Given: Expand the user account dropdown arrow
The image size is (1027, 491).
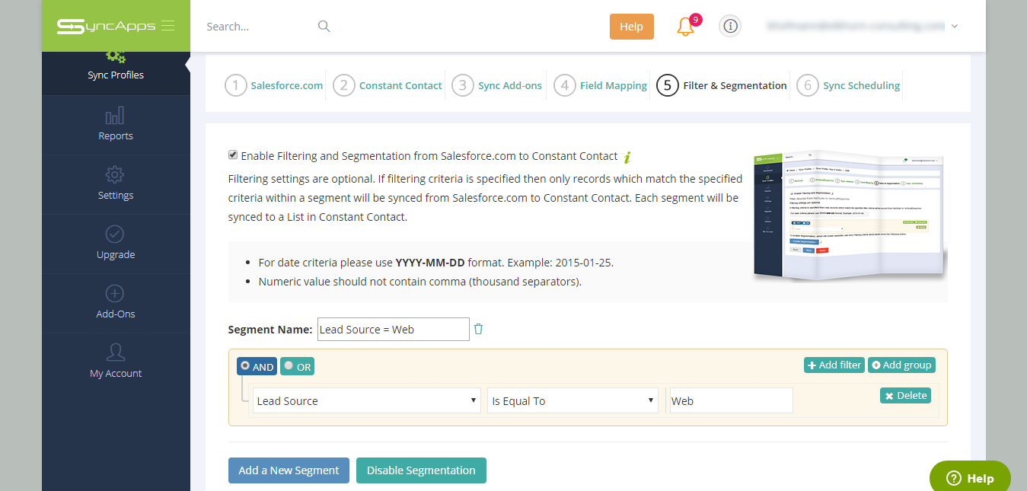Looking at the screenshot, I should tap(955, 26).
